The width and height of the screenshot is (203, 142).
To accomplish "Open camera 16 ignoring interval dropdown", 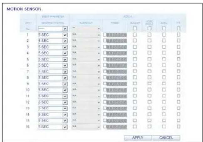I will (x=53, y=127).
